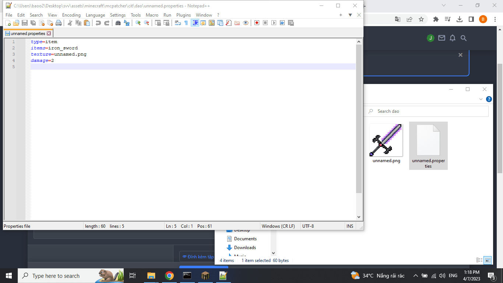The width and height of the screenshot is (503, 283).
Task: Open Chrome profile avatar B
Action: (483, 19)
